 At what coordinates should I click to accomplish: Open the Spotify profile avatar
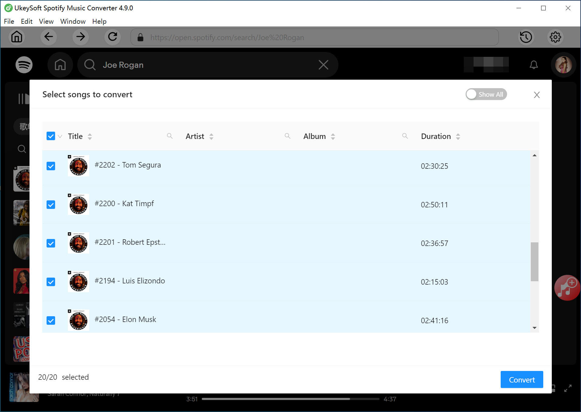coord(563,65)
